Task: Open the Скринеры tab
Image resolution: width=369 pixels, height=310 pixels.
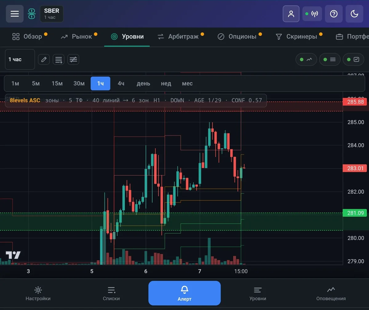Action: point(298,37)
